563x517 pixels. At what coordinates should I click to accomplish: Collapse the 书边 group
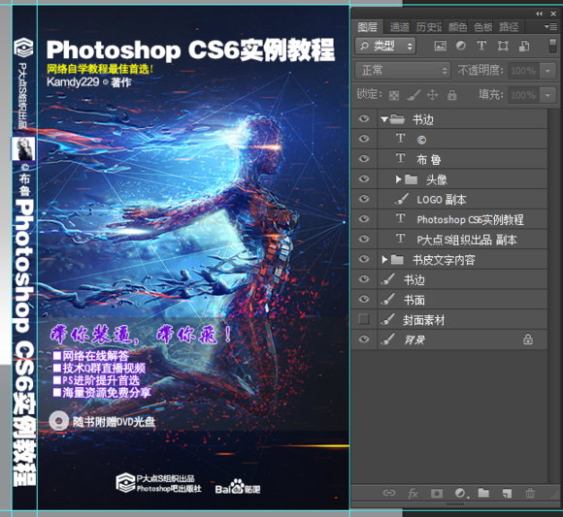384,119
